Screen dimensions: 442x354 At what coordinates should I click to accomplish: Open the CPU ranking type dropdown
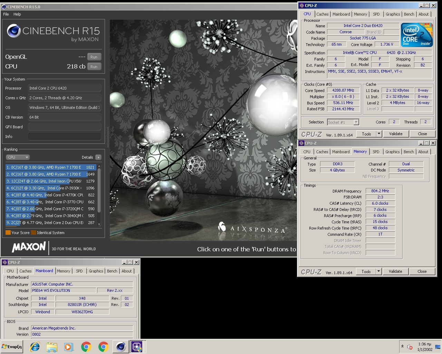click(18, 157)
